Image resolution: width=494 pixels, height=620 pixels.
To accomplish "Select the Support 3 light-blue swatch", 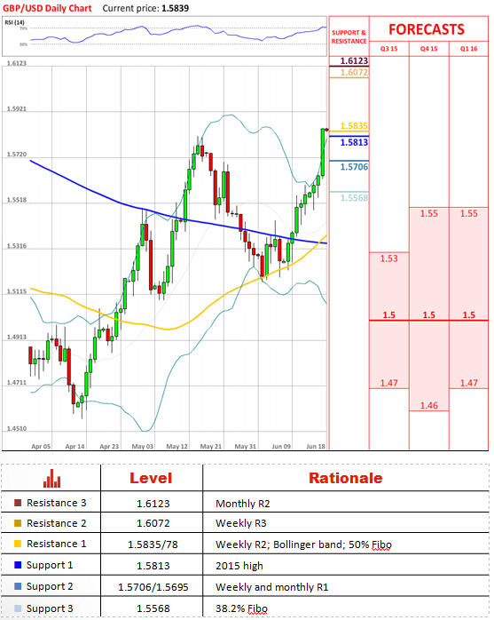I will [x=18, y=608].
